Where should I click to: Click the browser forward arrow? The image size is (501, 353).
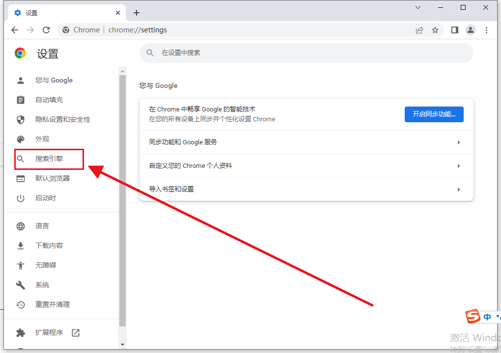tap(30, 30)
